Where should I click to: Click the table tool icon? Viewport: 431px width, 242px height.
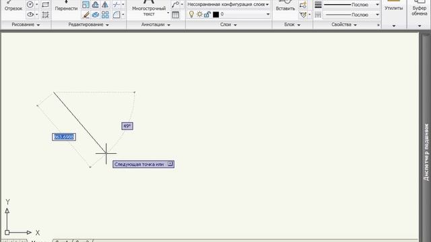click(175, 15)
